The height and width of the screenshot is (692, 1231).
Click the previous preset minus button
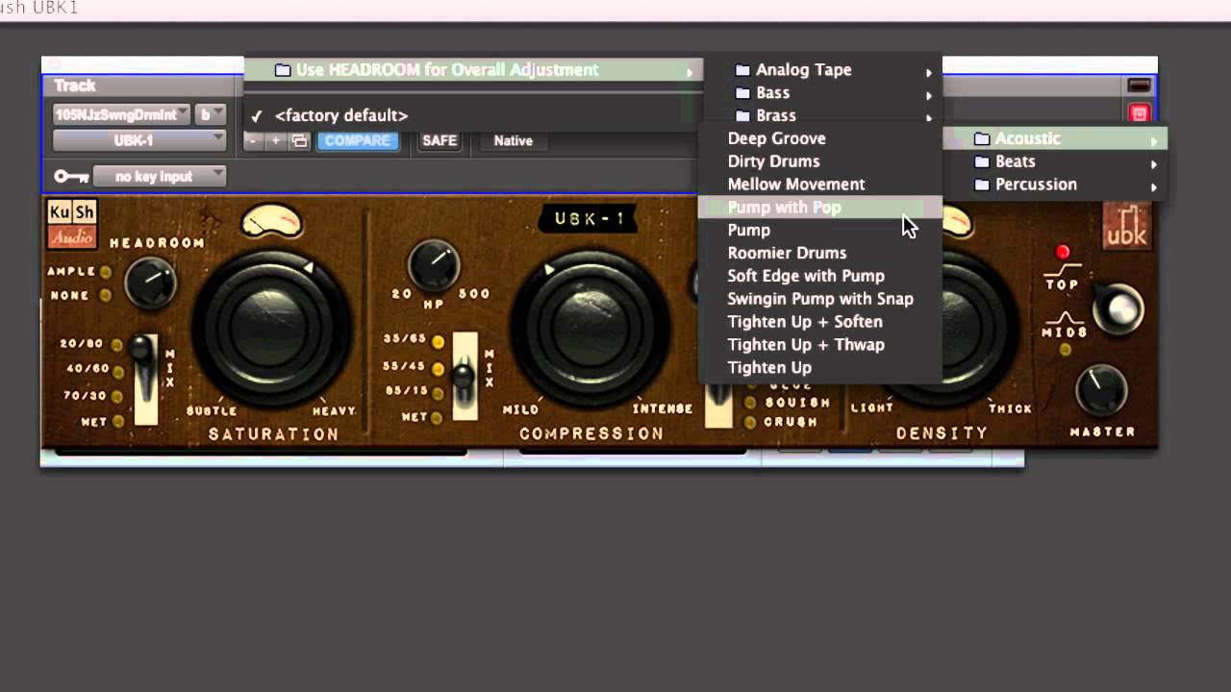point(253,140)
